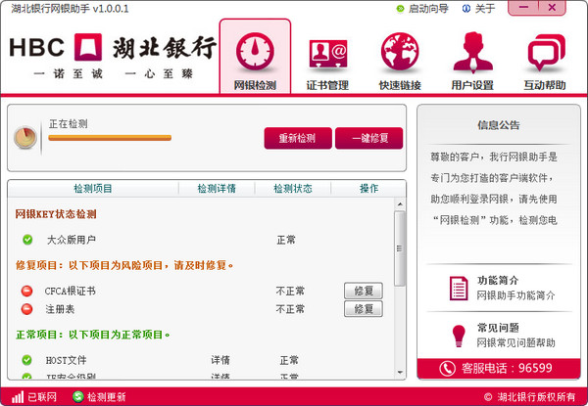View 详情 for HOST文件
The width and height of the screenshot is (588, 406).
coord(221,360)
